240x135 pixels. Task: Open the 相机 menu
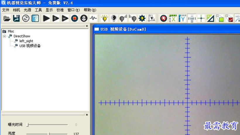(16, 10)
